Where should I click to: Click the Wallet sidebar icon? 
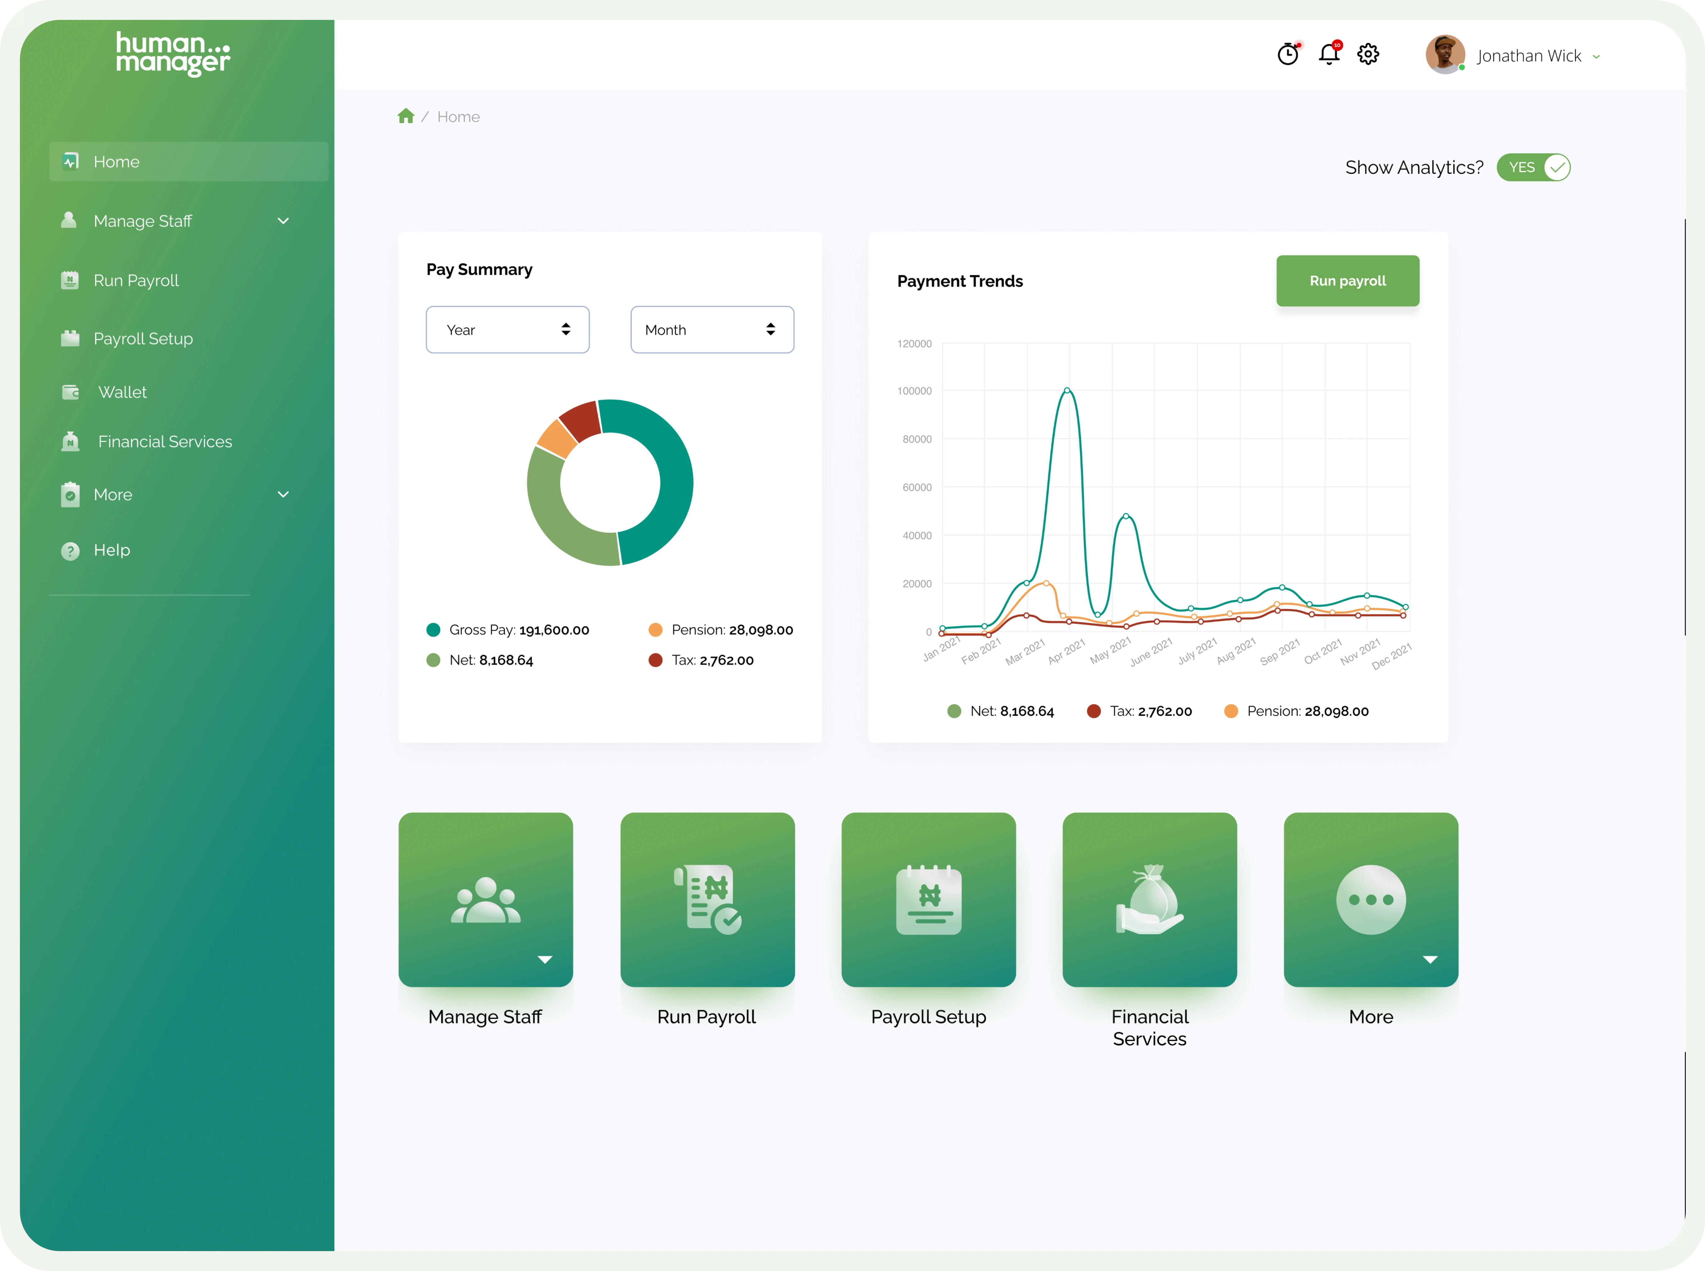[71, 392]
